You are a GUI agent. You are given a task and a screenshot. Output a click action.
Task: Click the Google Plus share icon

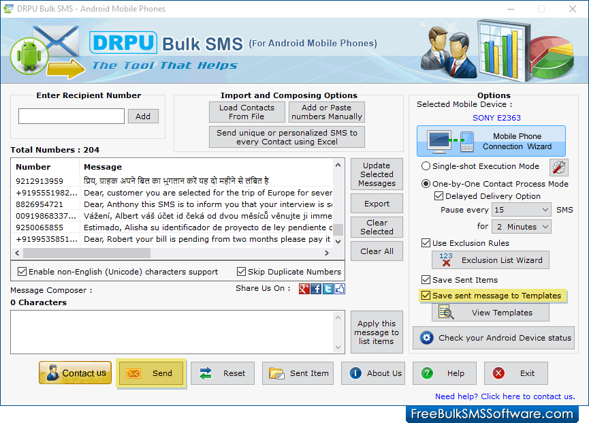304,289
